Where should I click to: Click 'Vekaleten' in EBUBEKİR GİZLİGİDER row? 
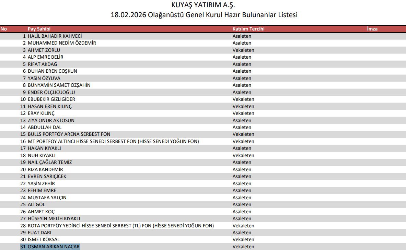pos(243,99)
